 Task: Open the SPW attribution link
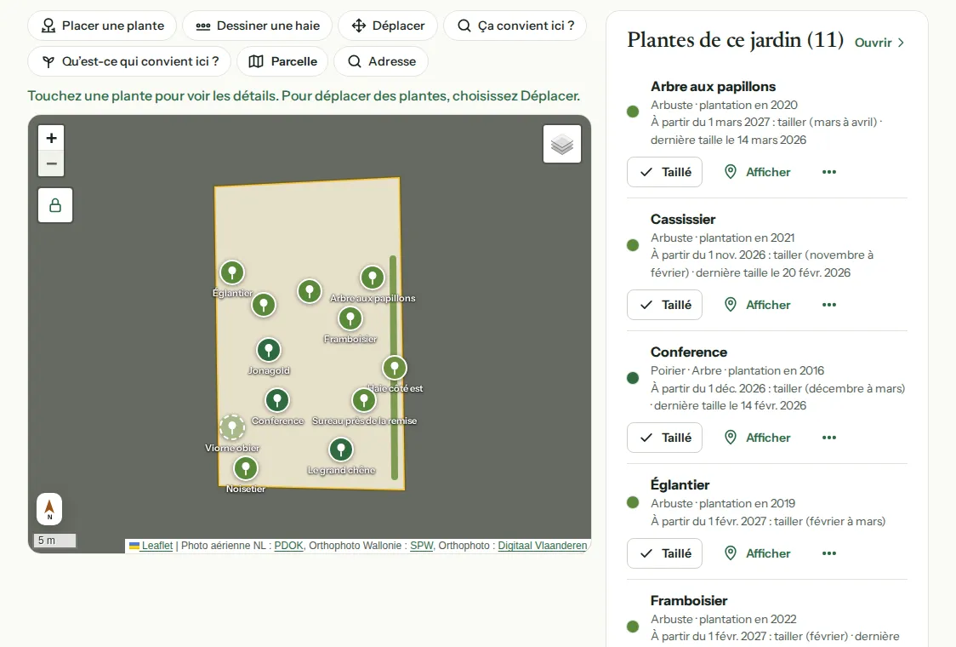coord(421,546)
